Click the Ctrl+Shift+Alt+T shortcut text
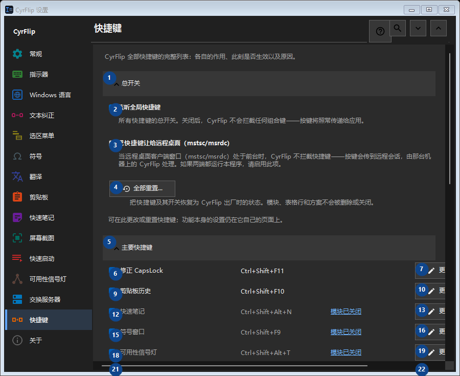 (x=265, y=353)
